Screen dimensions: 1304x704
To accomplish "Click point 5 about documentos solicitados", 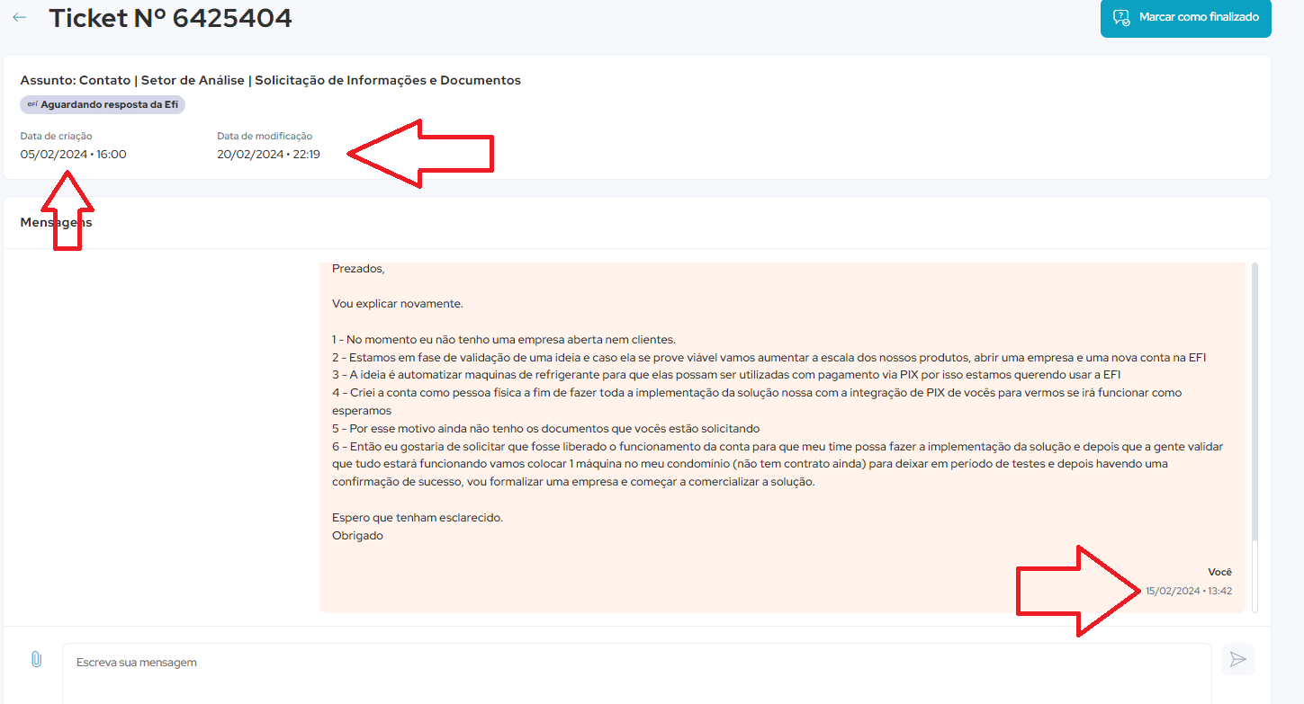I will click(546, 428).
